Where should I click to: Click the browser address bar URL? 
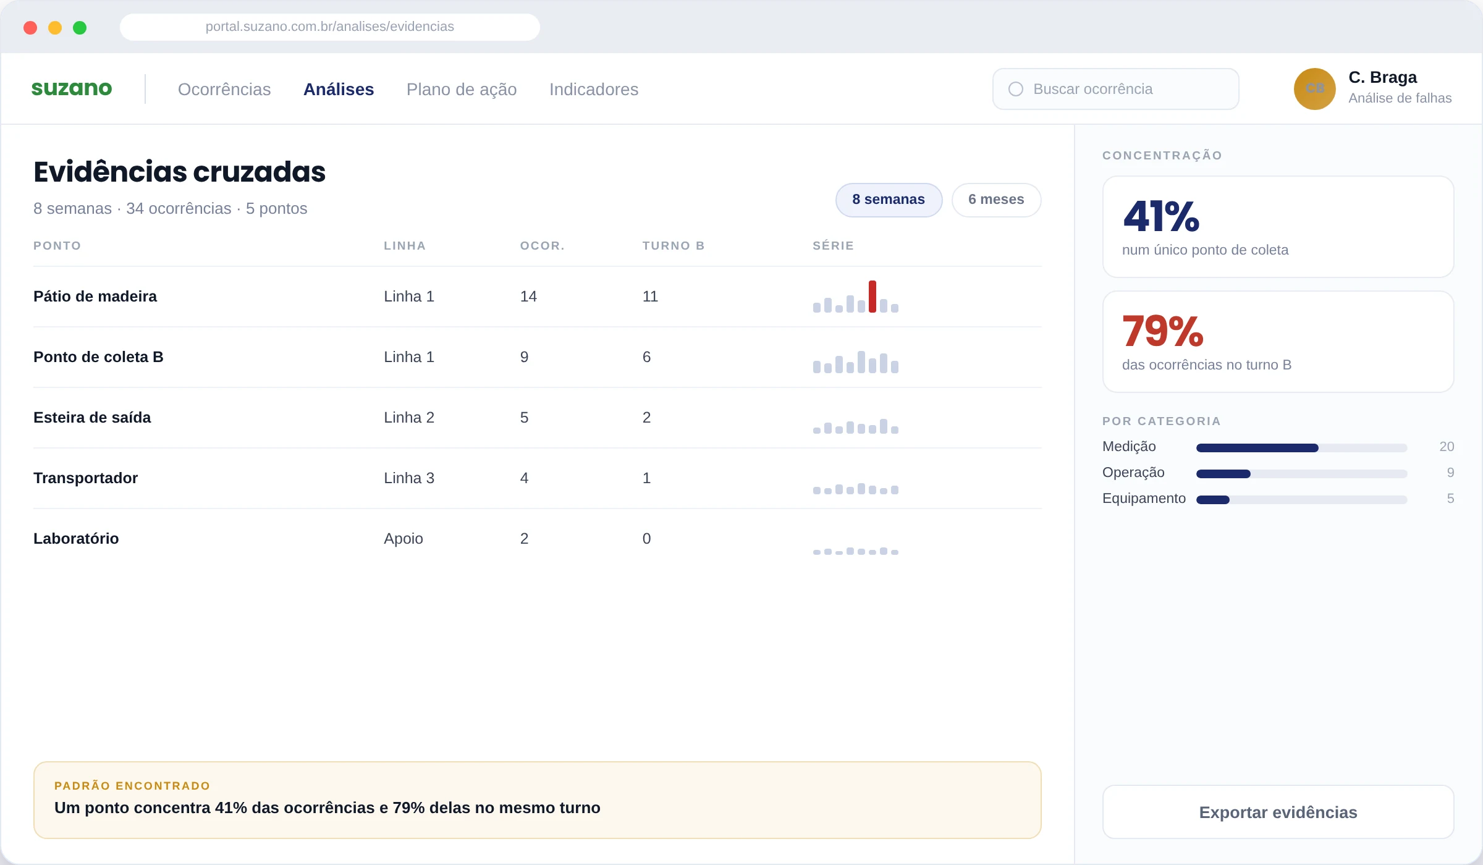pyautogui.click(x=329, y=27)
